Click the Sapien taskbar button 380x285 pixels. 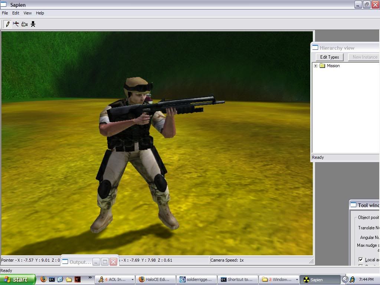pyautogui.click(x=320, y=279)
